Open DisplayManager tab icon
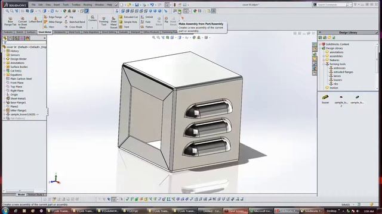The width and height of the screenshot is (382, 214). [27, 38]
